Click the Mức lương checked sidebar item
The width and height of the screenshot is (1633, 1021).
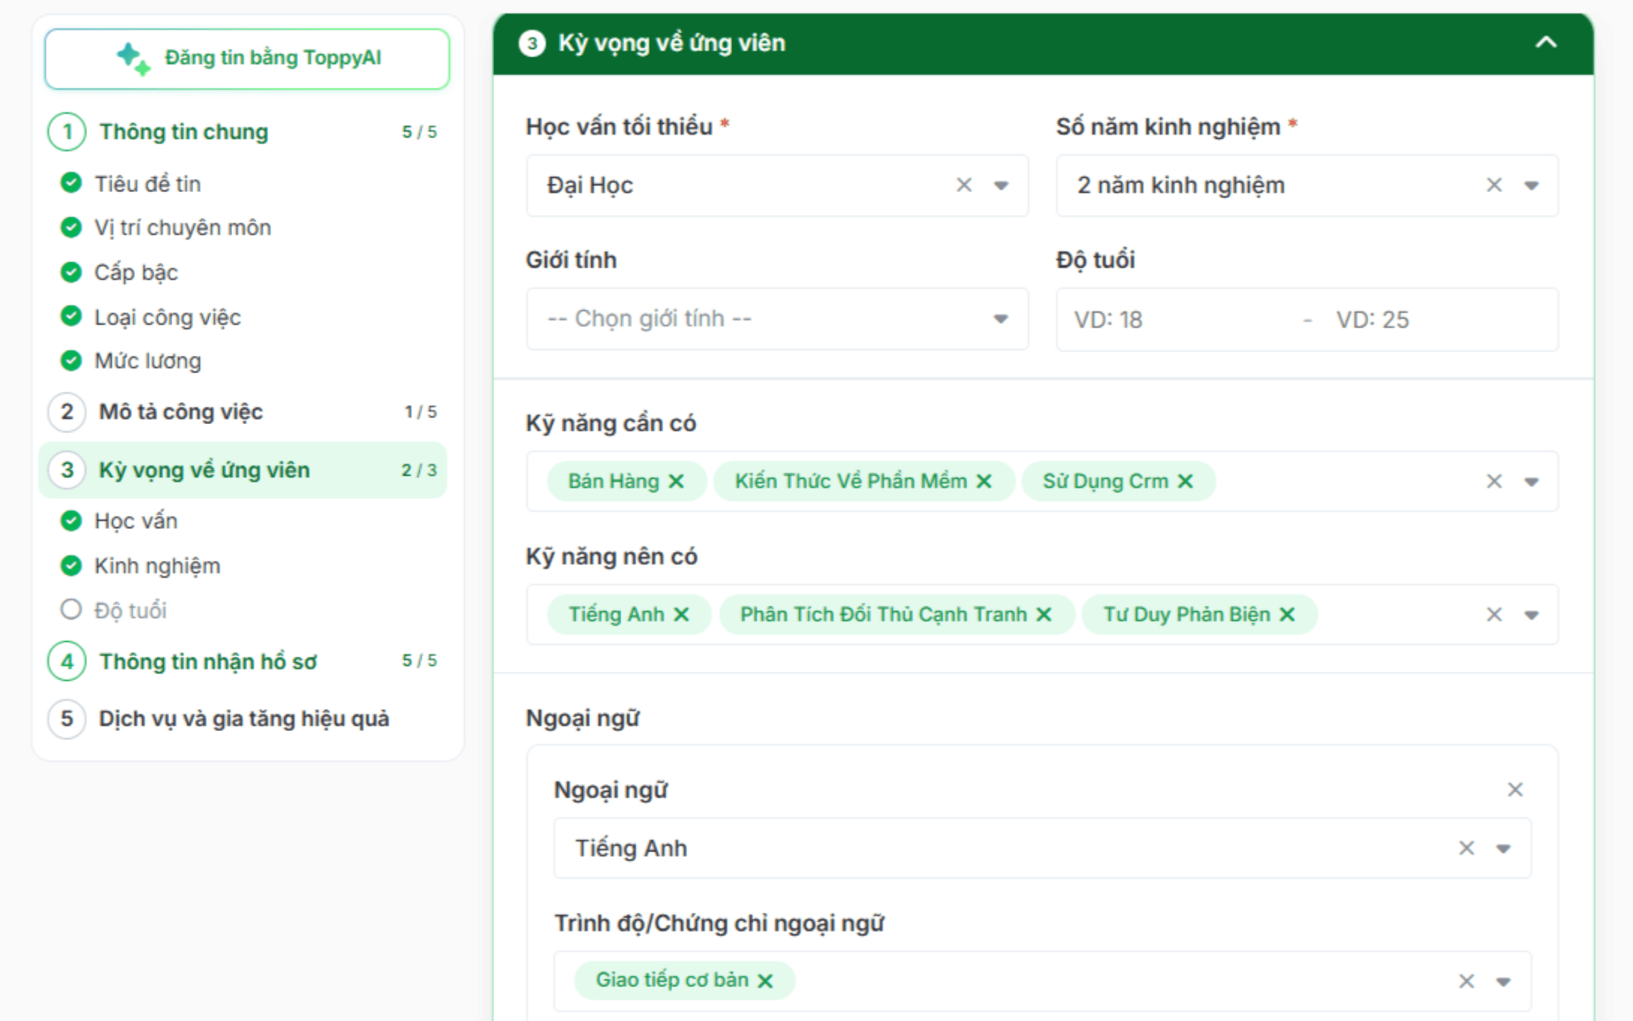click(131, 361)
